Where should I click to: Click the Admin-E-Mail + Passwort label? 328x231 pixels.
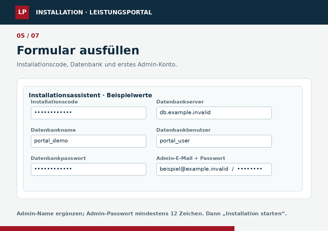pyautogui.click(x=191, y=158)
